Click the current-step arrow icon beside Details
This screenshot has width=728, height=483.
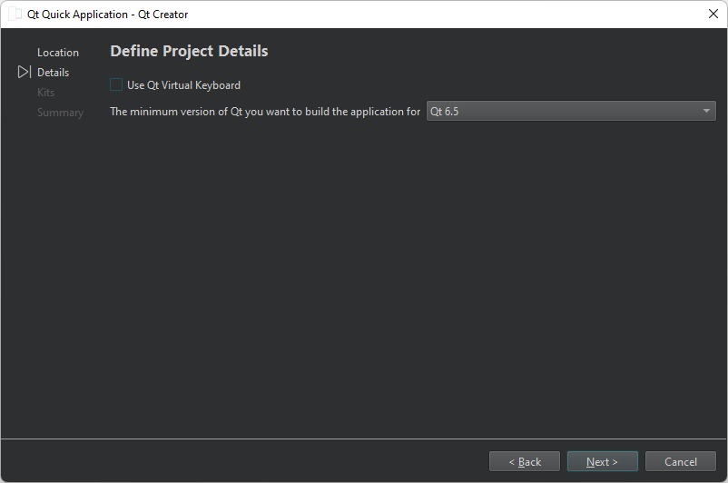(25, 73)
